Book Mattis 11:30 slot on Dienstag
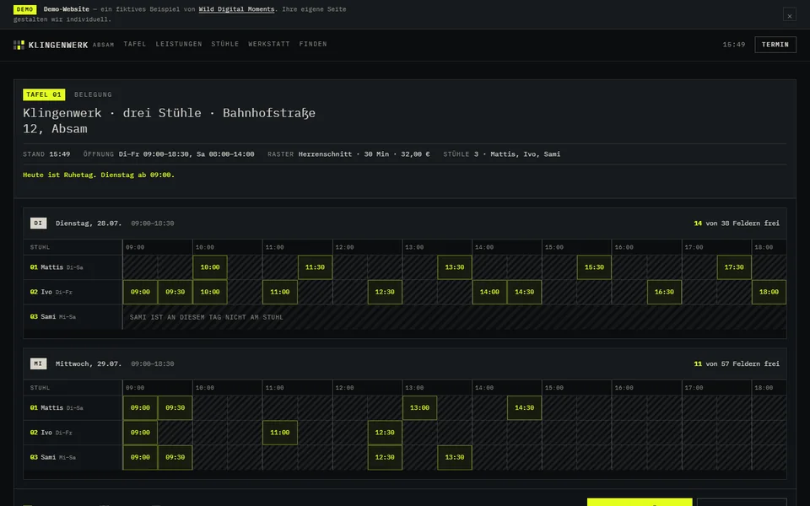 [315, 267]
